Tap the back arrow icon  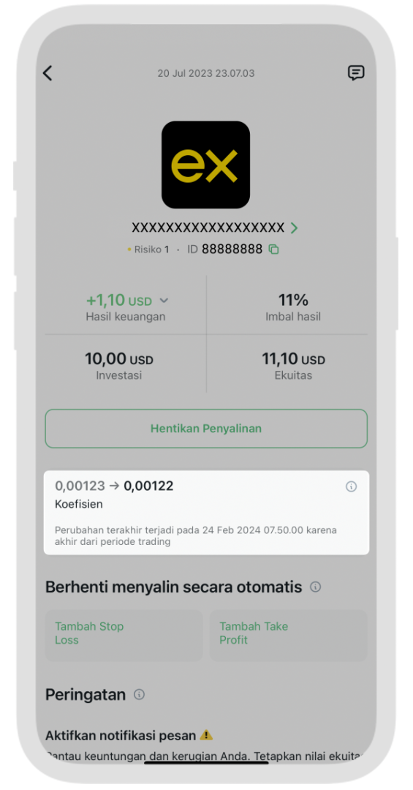48,73
